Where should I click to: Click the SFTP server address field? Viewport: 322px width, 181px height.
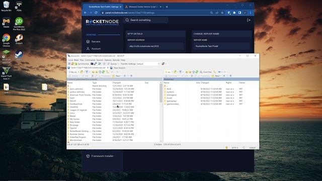(x=155, y=46)
